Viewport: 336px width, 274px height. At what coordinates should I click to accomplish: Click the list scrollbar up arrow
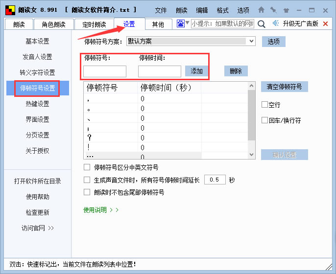(252, 86)
